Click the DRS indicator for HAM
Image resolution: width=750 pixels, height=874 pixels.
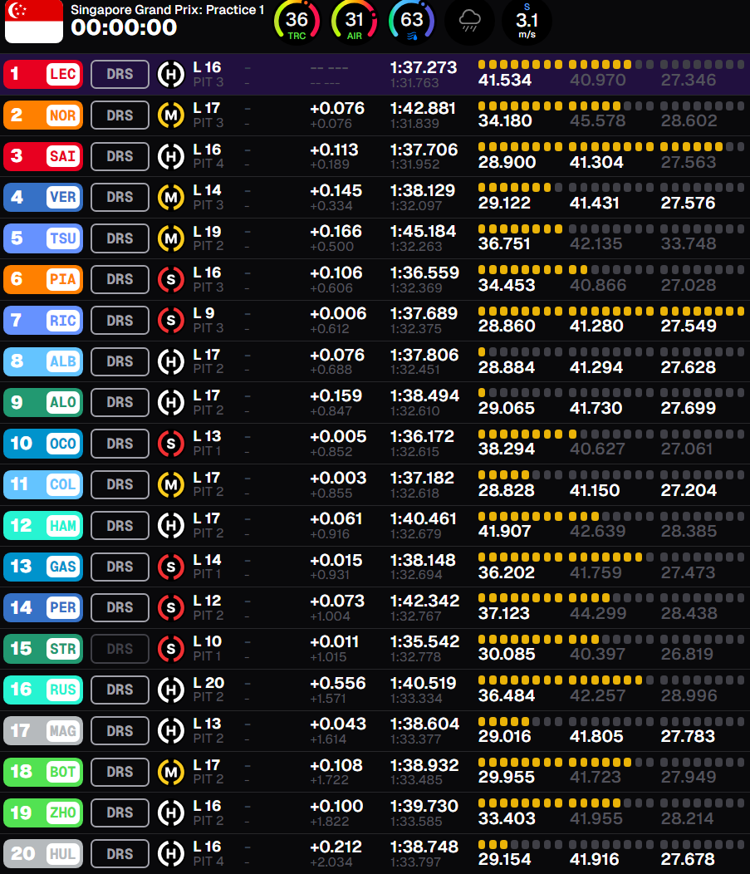120,526
